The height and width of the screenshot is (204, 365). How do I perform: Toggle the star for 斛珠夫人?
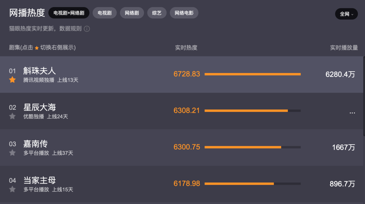[x=13, y=80]
